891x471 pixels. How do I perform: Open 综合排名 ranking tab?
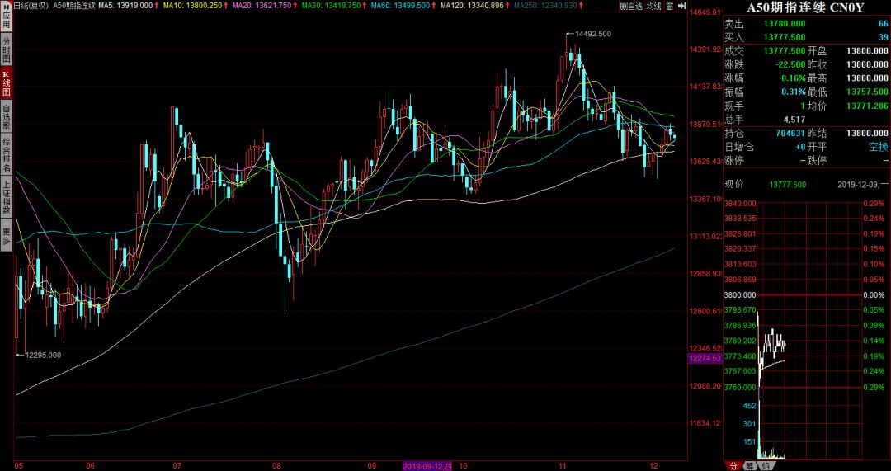point(7,153)
